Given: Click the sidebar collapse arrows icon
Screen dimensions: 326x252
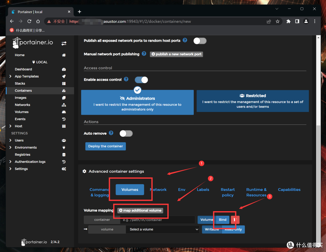Looking at the screenshot, I should tap(64, 44).
